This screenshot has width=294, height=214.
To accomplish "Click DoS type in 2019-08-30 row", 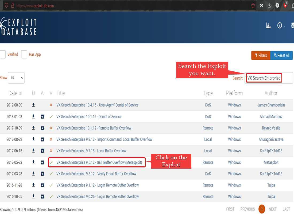I will [x=208, y=105].
